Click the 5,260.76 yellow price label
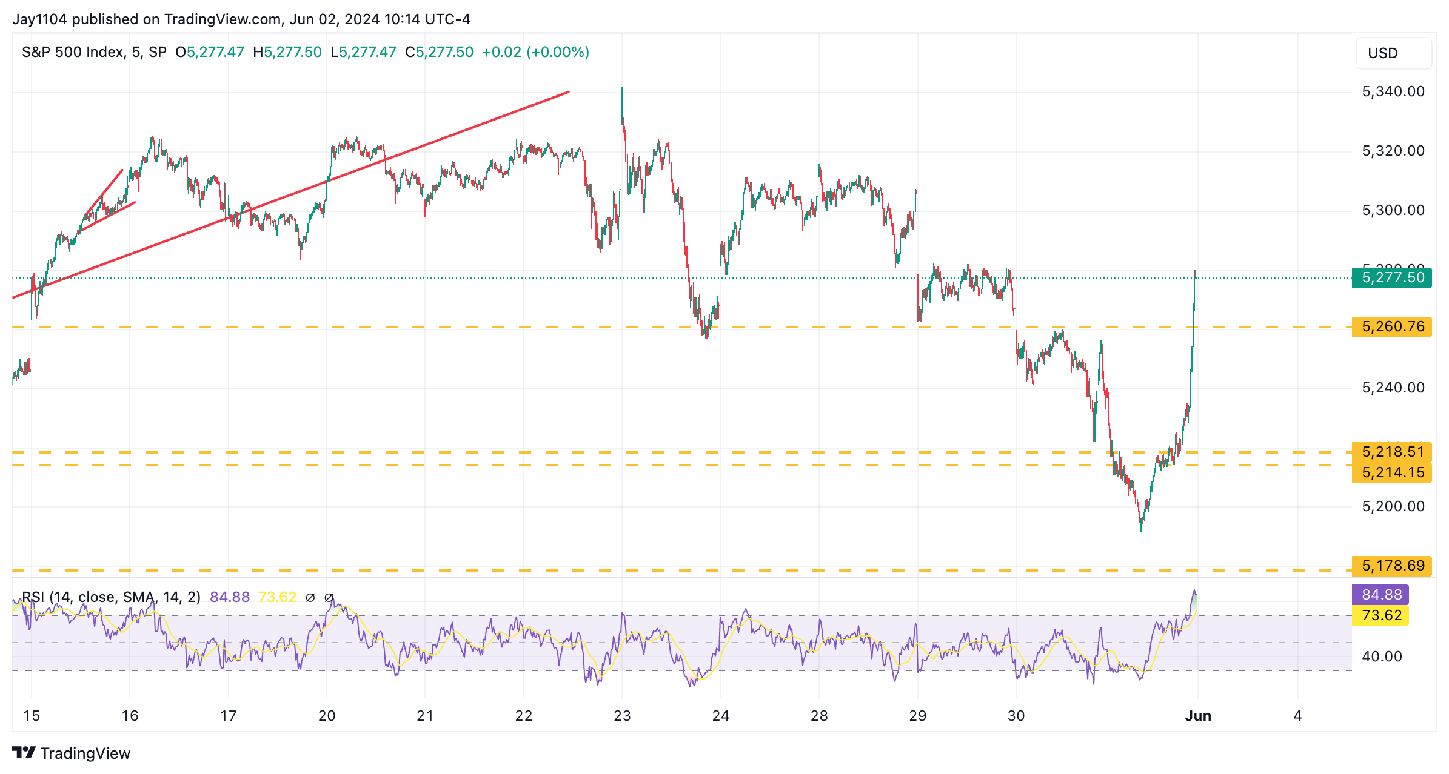1449x774 pixels. [1392, 327]
